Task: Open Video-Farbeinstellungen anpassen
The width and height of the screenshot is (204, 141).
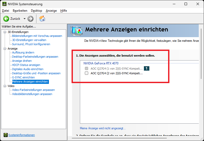Action: (33, 90)
